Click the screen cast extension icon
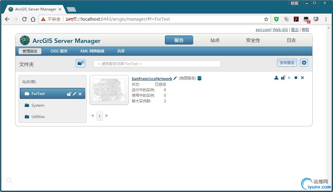Screen dimensions: 333x192 [x=316, y=19]
